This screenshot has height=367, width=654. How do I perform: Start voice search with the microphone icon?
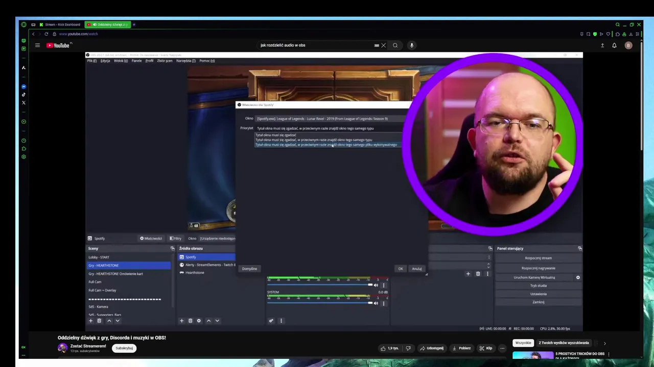(x=411, y=45)
